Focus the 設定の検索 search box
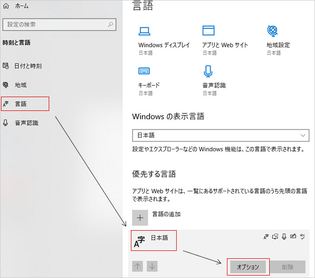315x278 pixels. click(x=59, y=25)
